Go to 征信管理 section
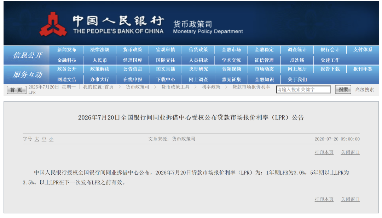This screenshot has width=382, height=218. coord(264,60)
